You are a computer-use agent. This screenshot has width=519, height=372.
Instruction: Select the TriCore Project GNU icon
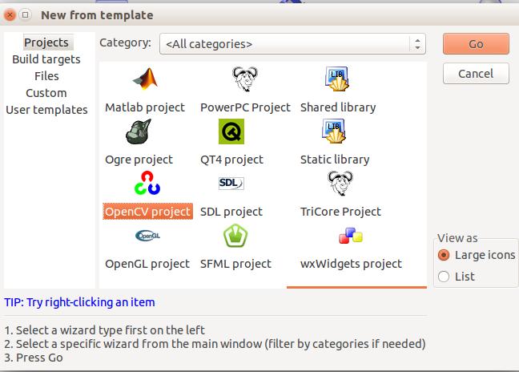click(x=340, y=184)
